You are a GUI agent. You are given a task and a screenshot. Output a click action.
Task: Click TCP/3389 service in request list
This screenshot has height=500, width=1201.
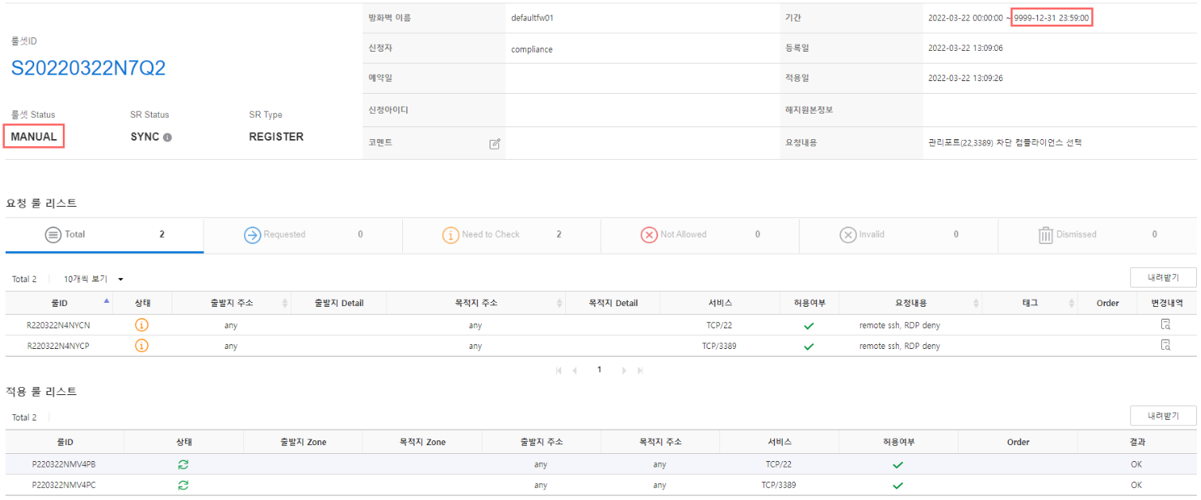coord(719,346)
